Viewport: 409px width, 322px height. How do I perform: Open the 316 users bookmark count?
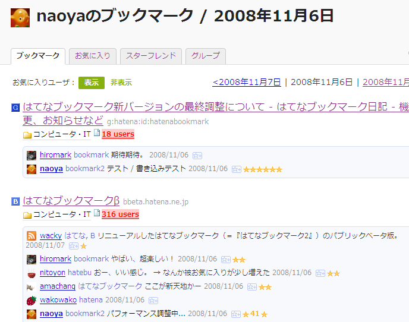point(120,214)
